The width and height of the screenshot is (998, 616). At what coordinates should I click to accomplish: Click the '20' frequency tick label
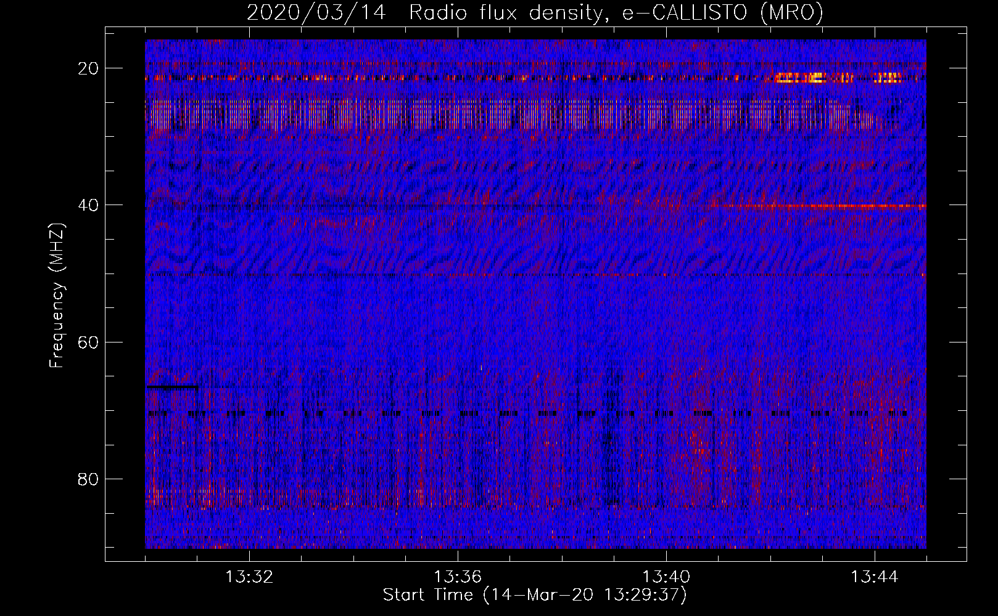[x=88, y=68]
